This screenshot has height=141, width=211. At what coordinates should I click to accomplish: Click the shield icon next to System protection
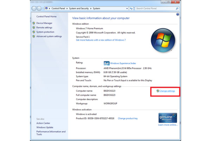pos(34,32)
